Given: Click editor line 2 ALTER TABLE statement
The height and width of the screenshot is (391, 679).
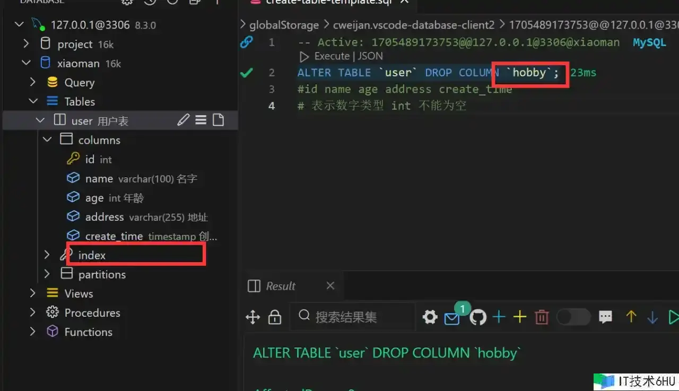Looking at the screenshot, I should [x=429, y=73].
